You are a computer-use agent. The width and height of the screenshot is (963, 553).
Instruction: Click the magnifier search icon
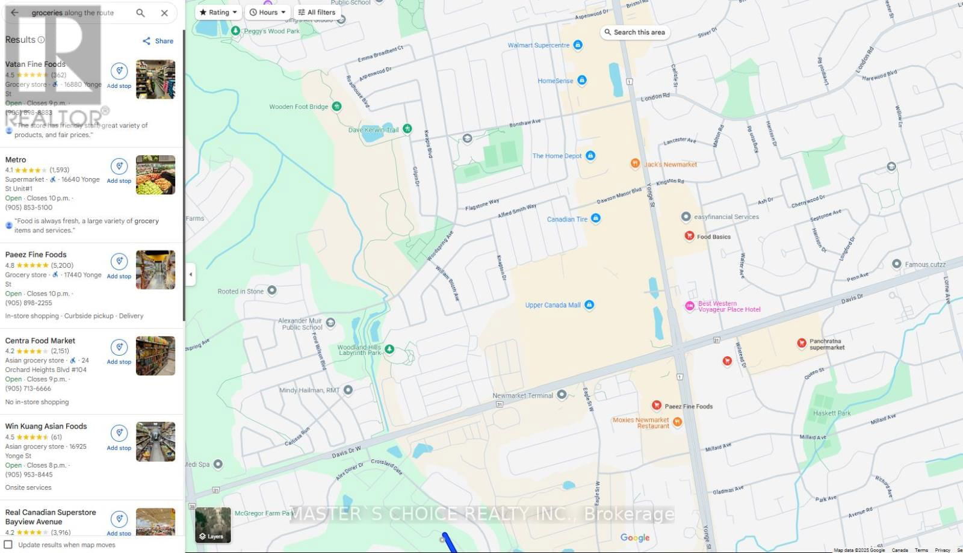(x=140, y=13)
